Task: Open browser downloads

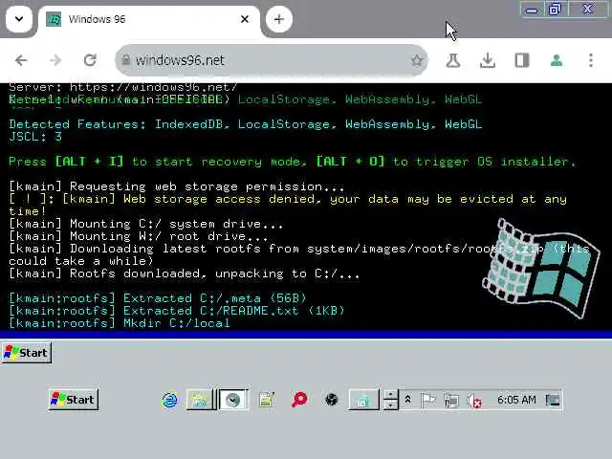Action: click(x=488, y=60)
